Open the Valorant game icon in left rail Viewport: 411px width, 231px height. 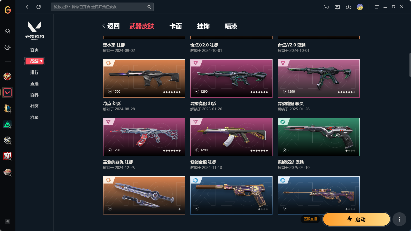[7, 92]
